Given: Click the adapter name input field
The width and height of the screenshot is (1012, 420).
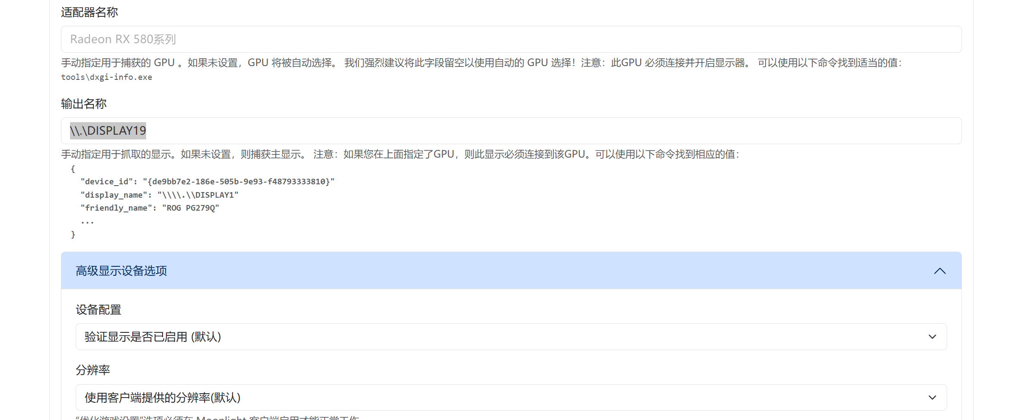Looking at the screenshot, I should tap(511, 39).
